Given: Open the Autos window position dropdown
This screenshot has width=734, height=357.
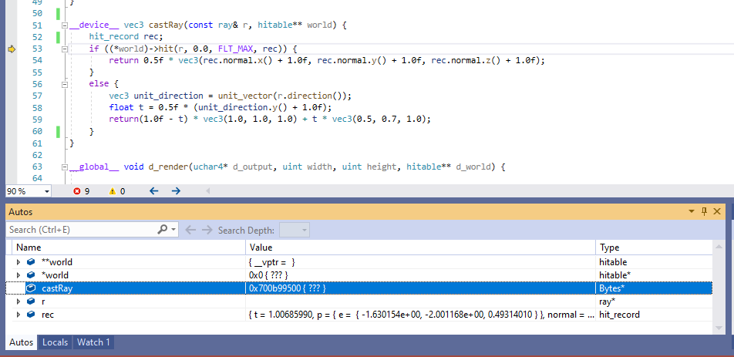Looking at the screenshot, I should [692, 211].
